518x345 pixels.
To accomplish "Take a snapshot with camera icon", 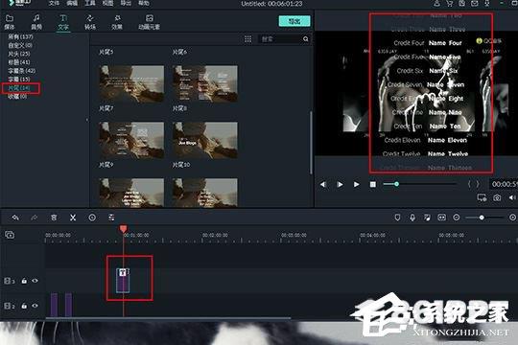I will [497, 197].
